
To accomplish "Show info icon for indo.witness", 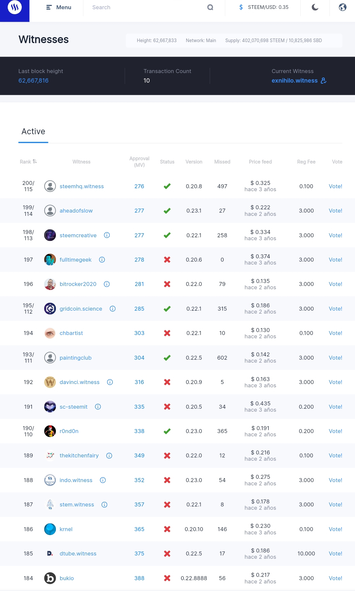I will click(103, 480).
